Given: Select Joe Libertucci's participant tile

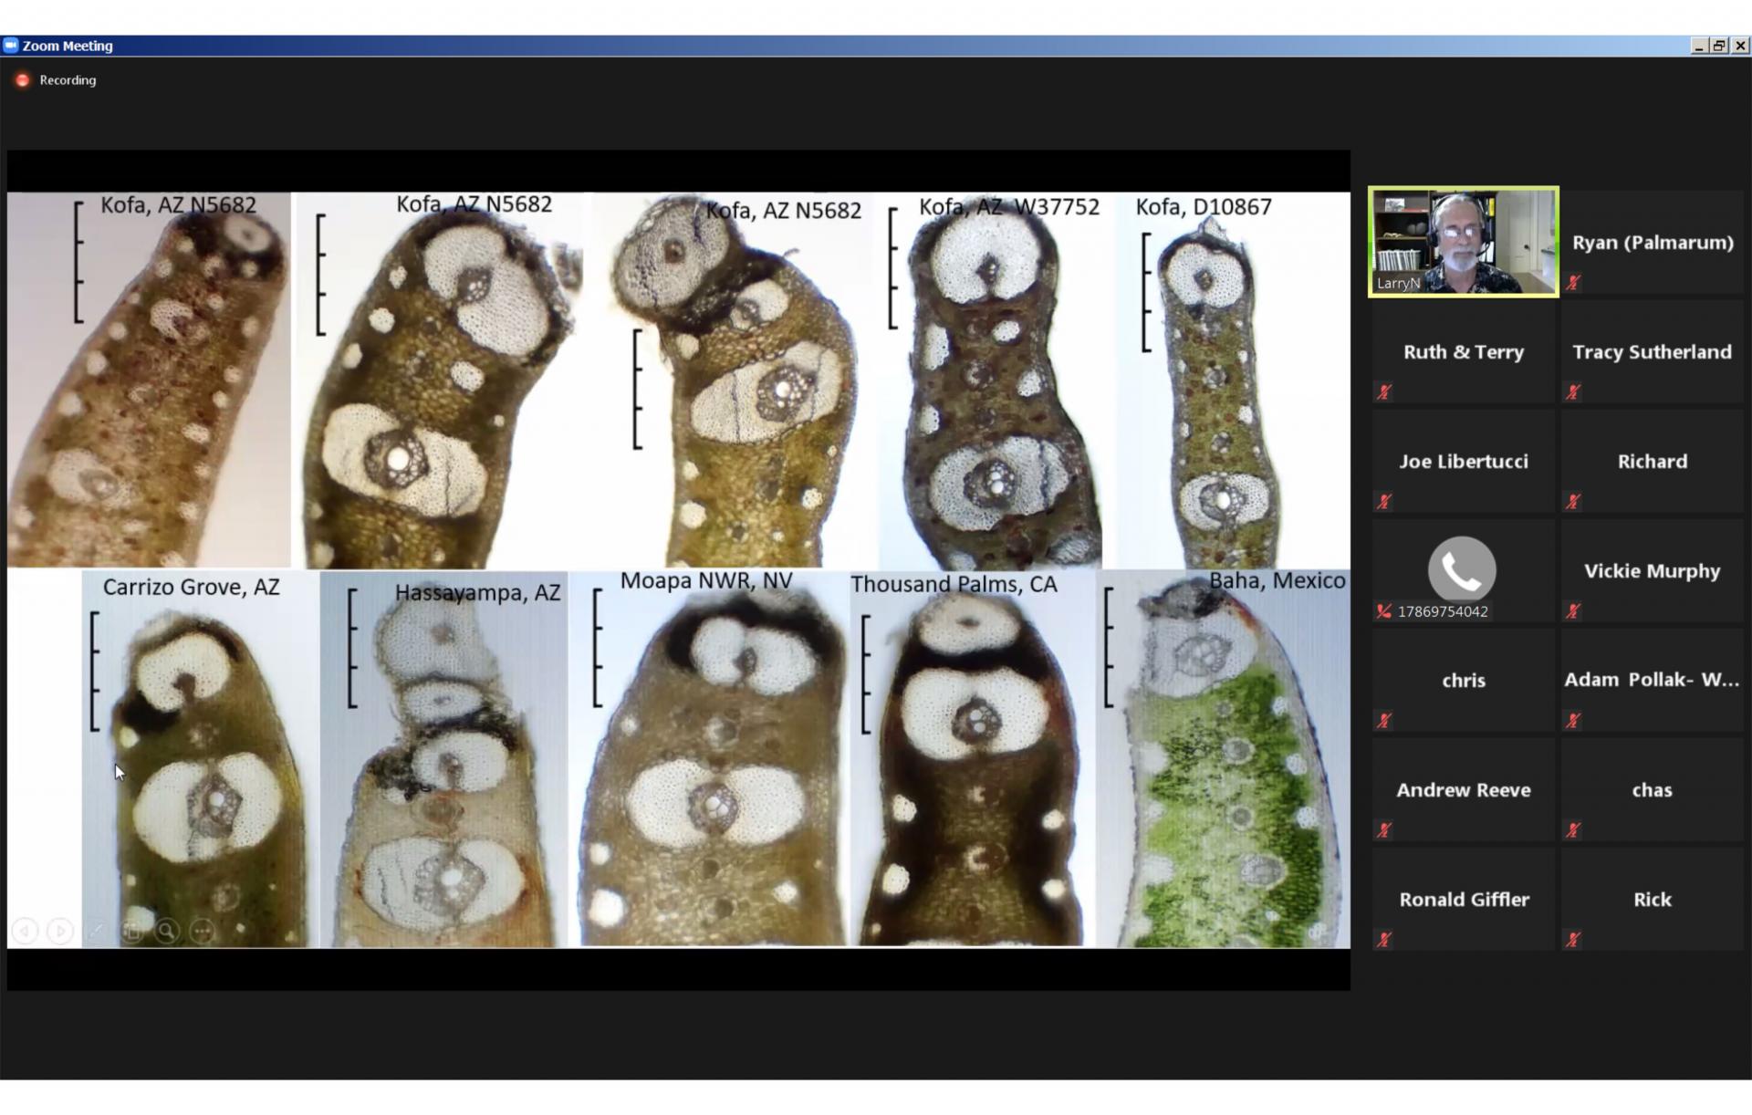Looking at the screenshot, I should [x=1463, y=461].
